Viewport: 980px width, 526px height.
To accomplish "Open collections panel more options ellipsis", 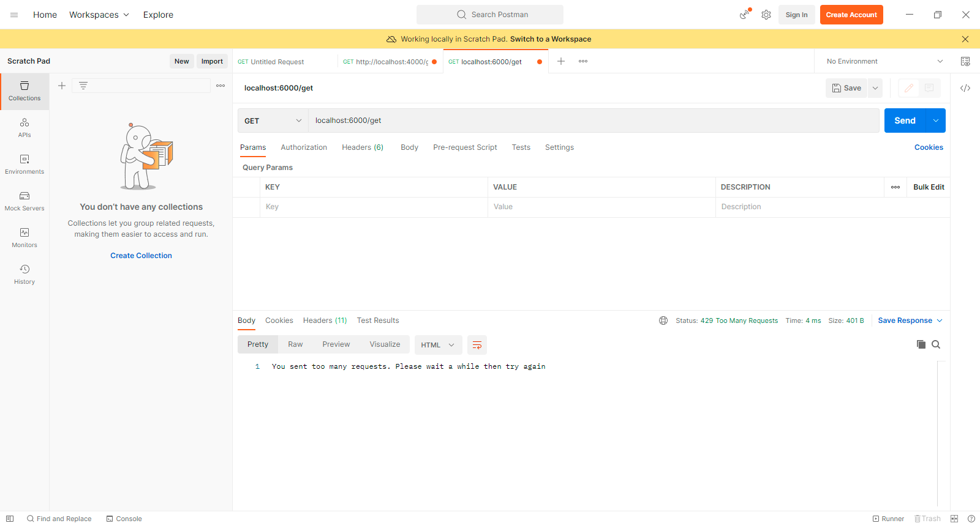I will 221,86.
